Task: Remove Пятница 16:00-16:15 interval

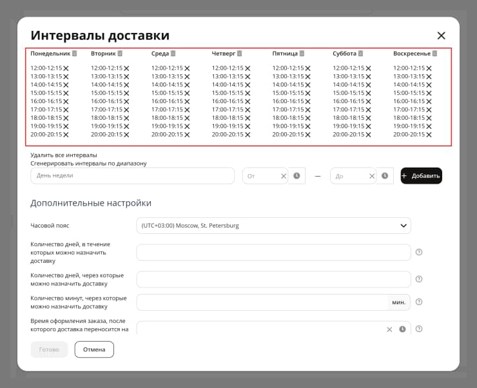Action: (x=308, y=102)
